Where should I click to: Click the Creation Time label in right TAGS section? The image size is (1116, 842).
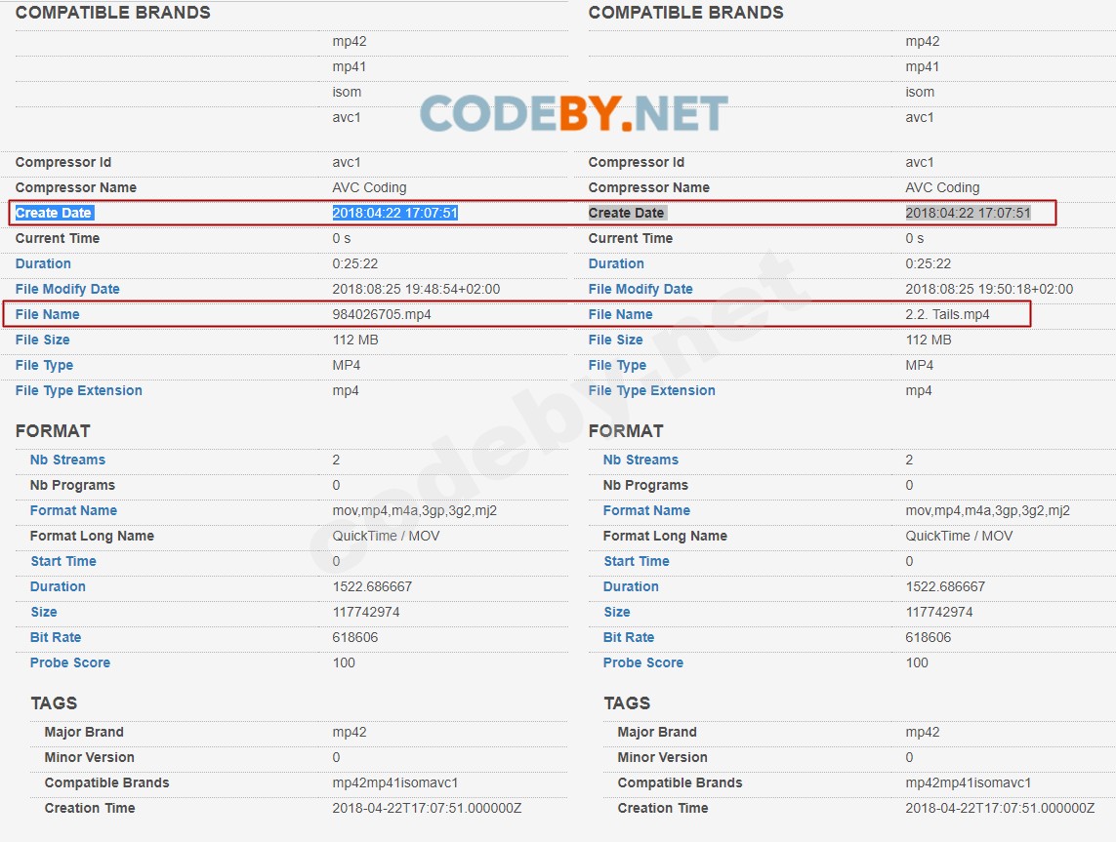point(663,809)
